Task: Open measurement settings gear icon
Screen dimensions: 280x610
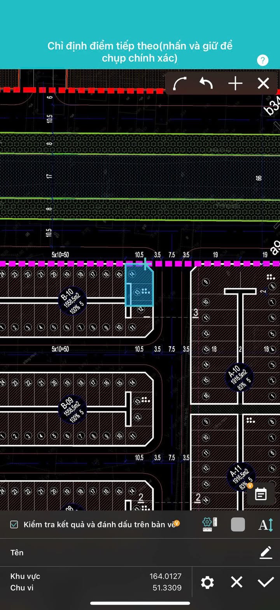Action: [207, 582]
